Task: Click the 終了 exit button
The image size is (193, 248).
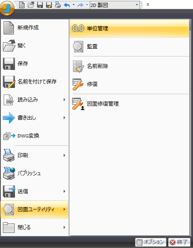Action: coord(179,242)
